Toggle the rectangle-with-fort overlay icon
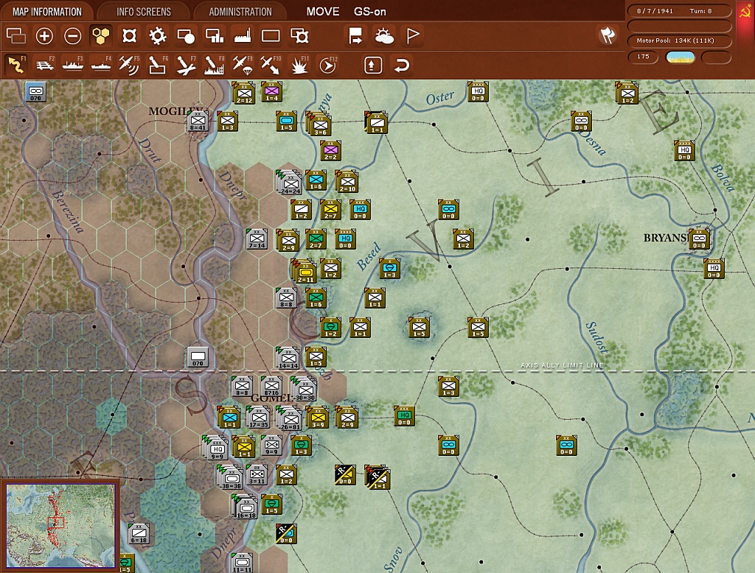755x573 pixels. coord(299,35)
